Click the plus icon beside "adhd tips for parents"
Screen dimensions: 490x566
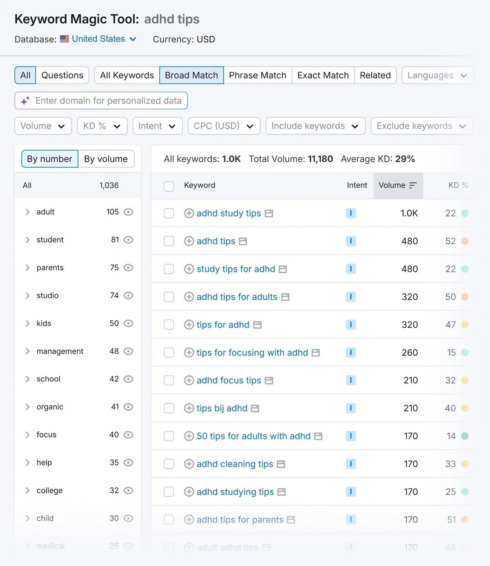(x=189, y=519)
